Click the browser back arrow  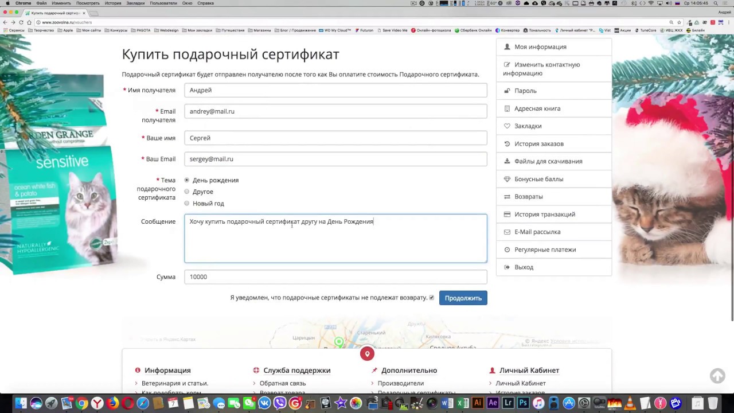[x=5, y=22]
